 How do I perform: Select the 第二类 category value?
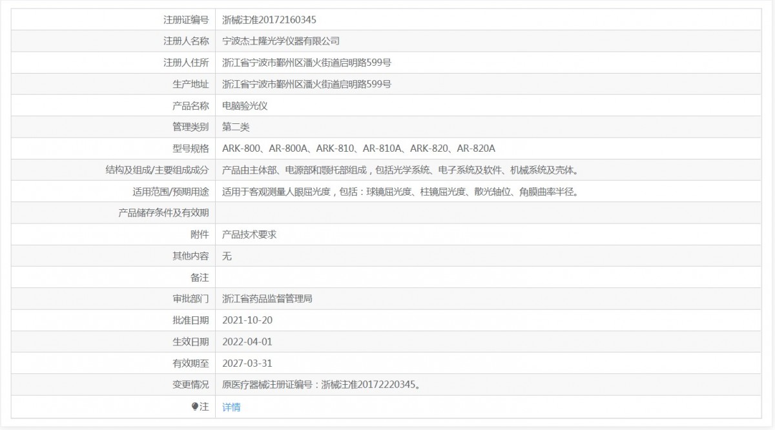coord(236,127)
